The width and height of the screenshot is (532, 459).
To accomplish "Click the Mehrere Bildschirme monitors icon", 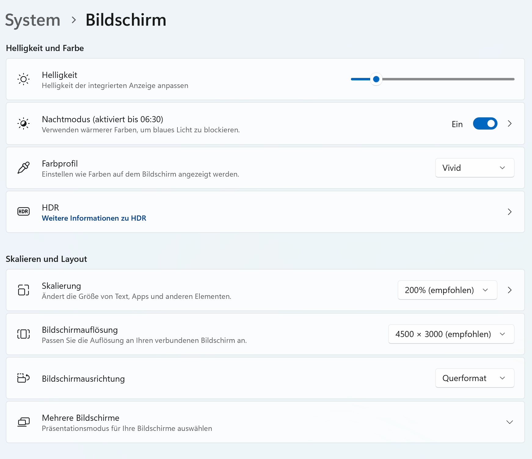I will click(24, 422).
